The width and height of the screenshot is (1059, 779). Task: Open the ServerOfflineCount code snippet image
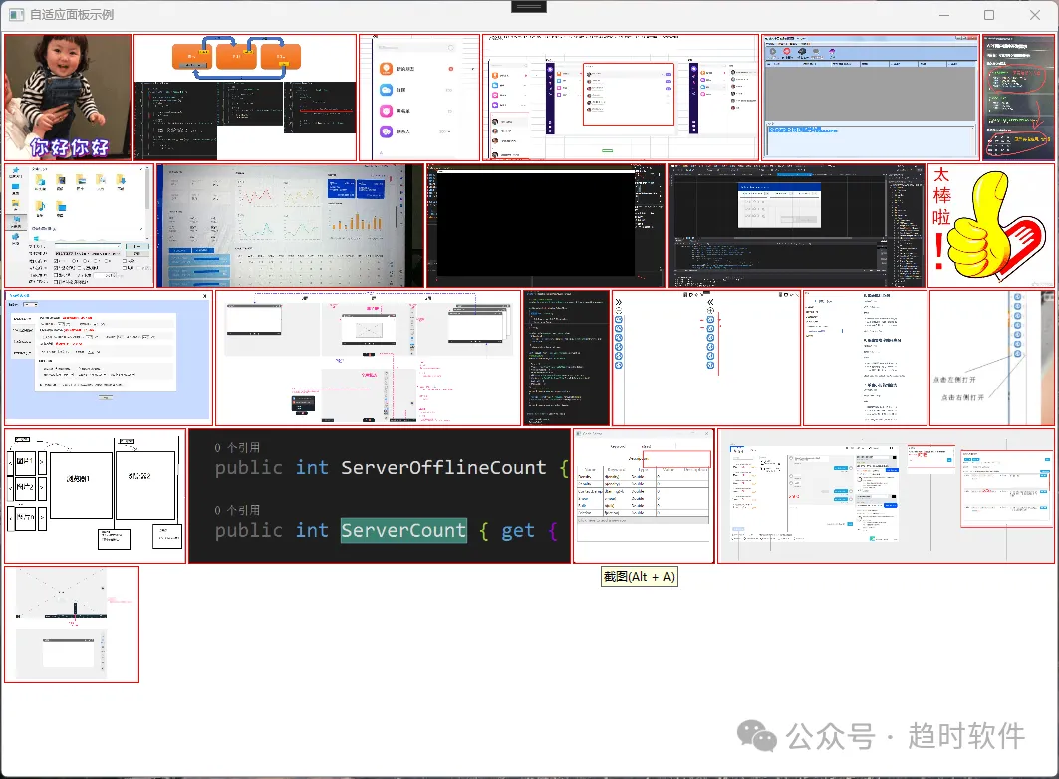point(380,495)
